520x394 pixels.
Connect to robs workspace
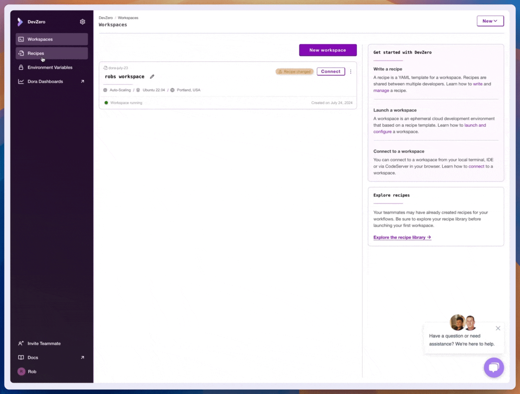pos(330,72)
